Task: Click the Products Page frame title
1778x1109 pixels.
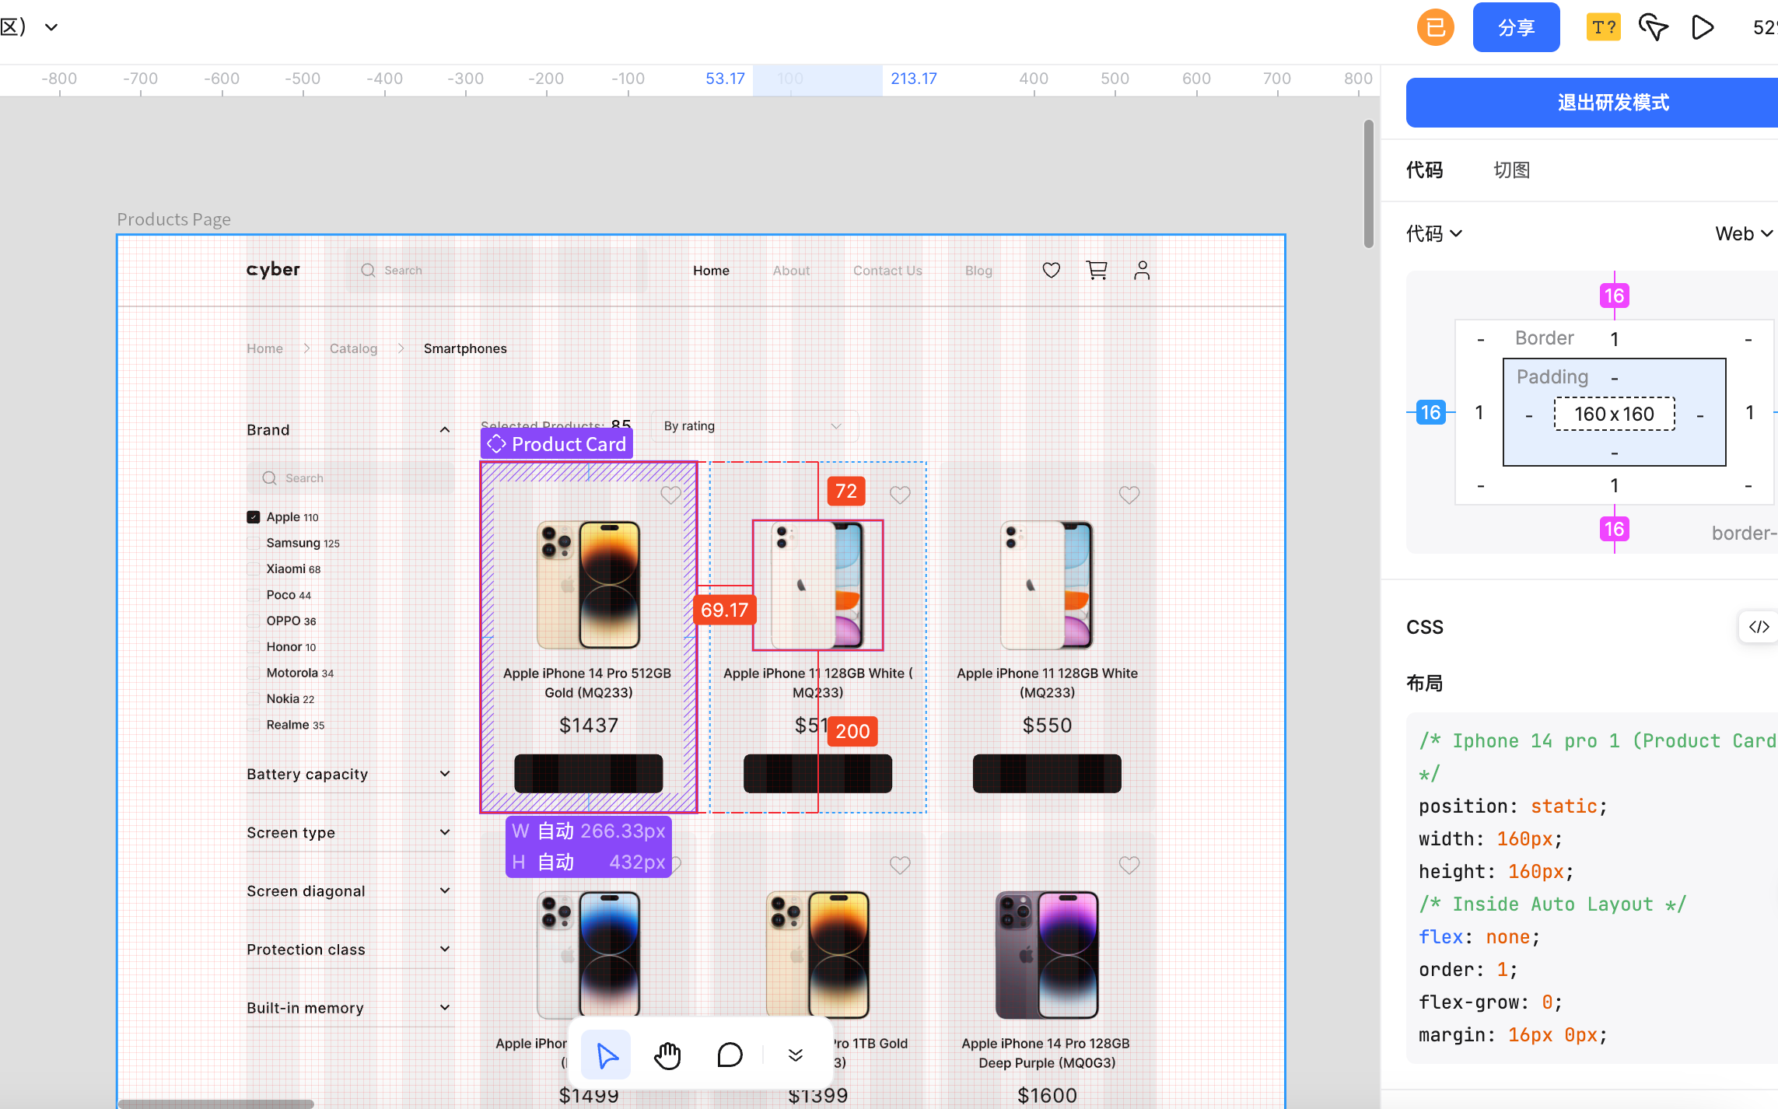Action: [173, 219]
